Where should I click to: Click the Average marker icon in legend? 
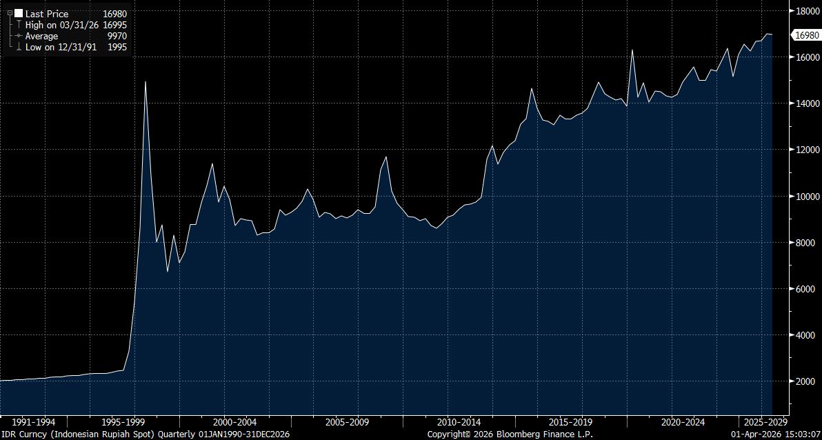coord(19,36)
